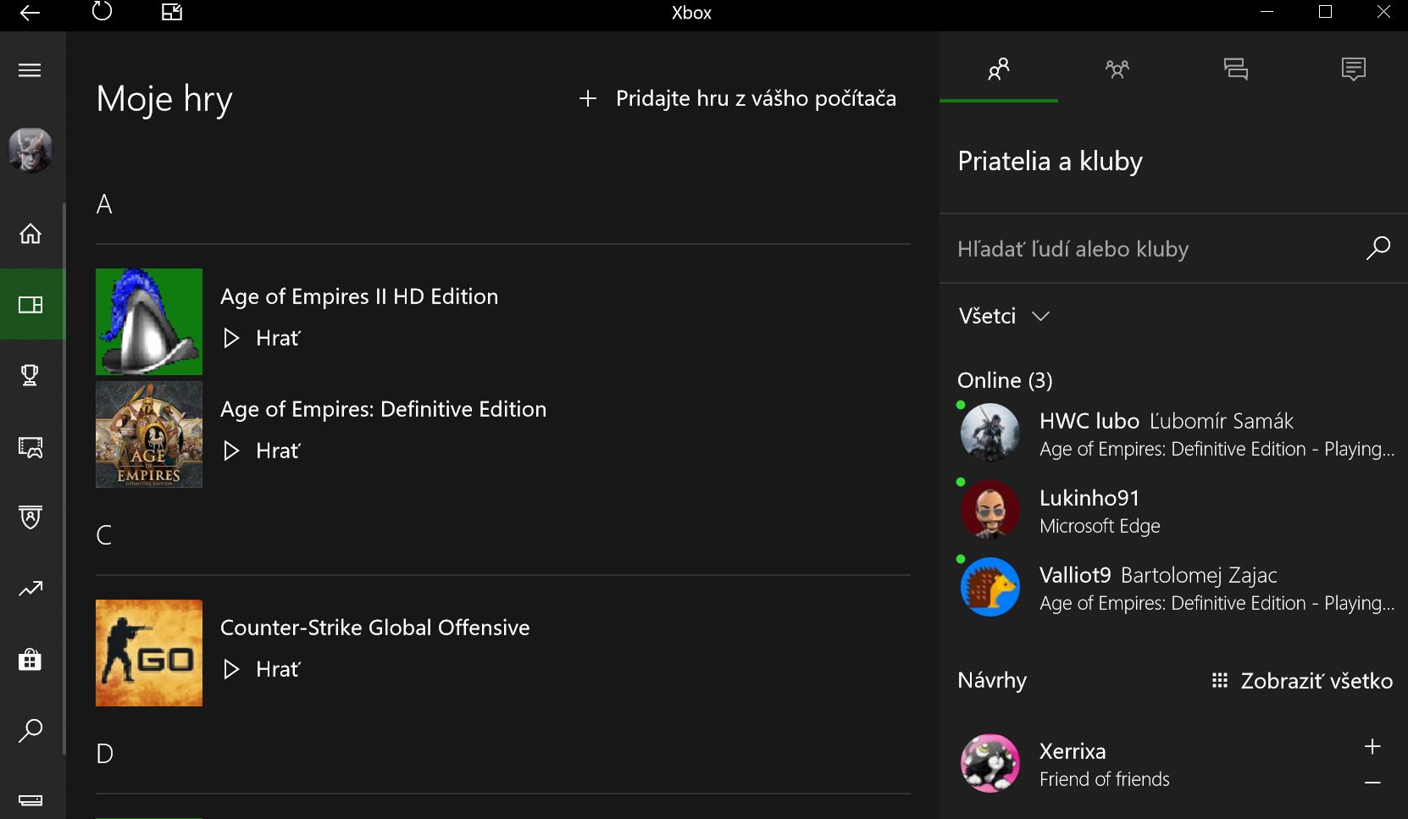
Task: Select My Games sidebar icon
Action: [30, 304]
